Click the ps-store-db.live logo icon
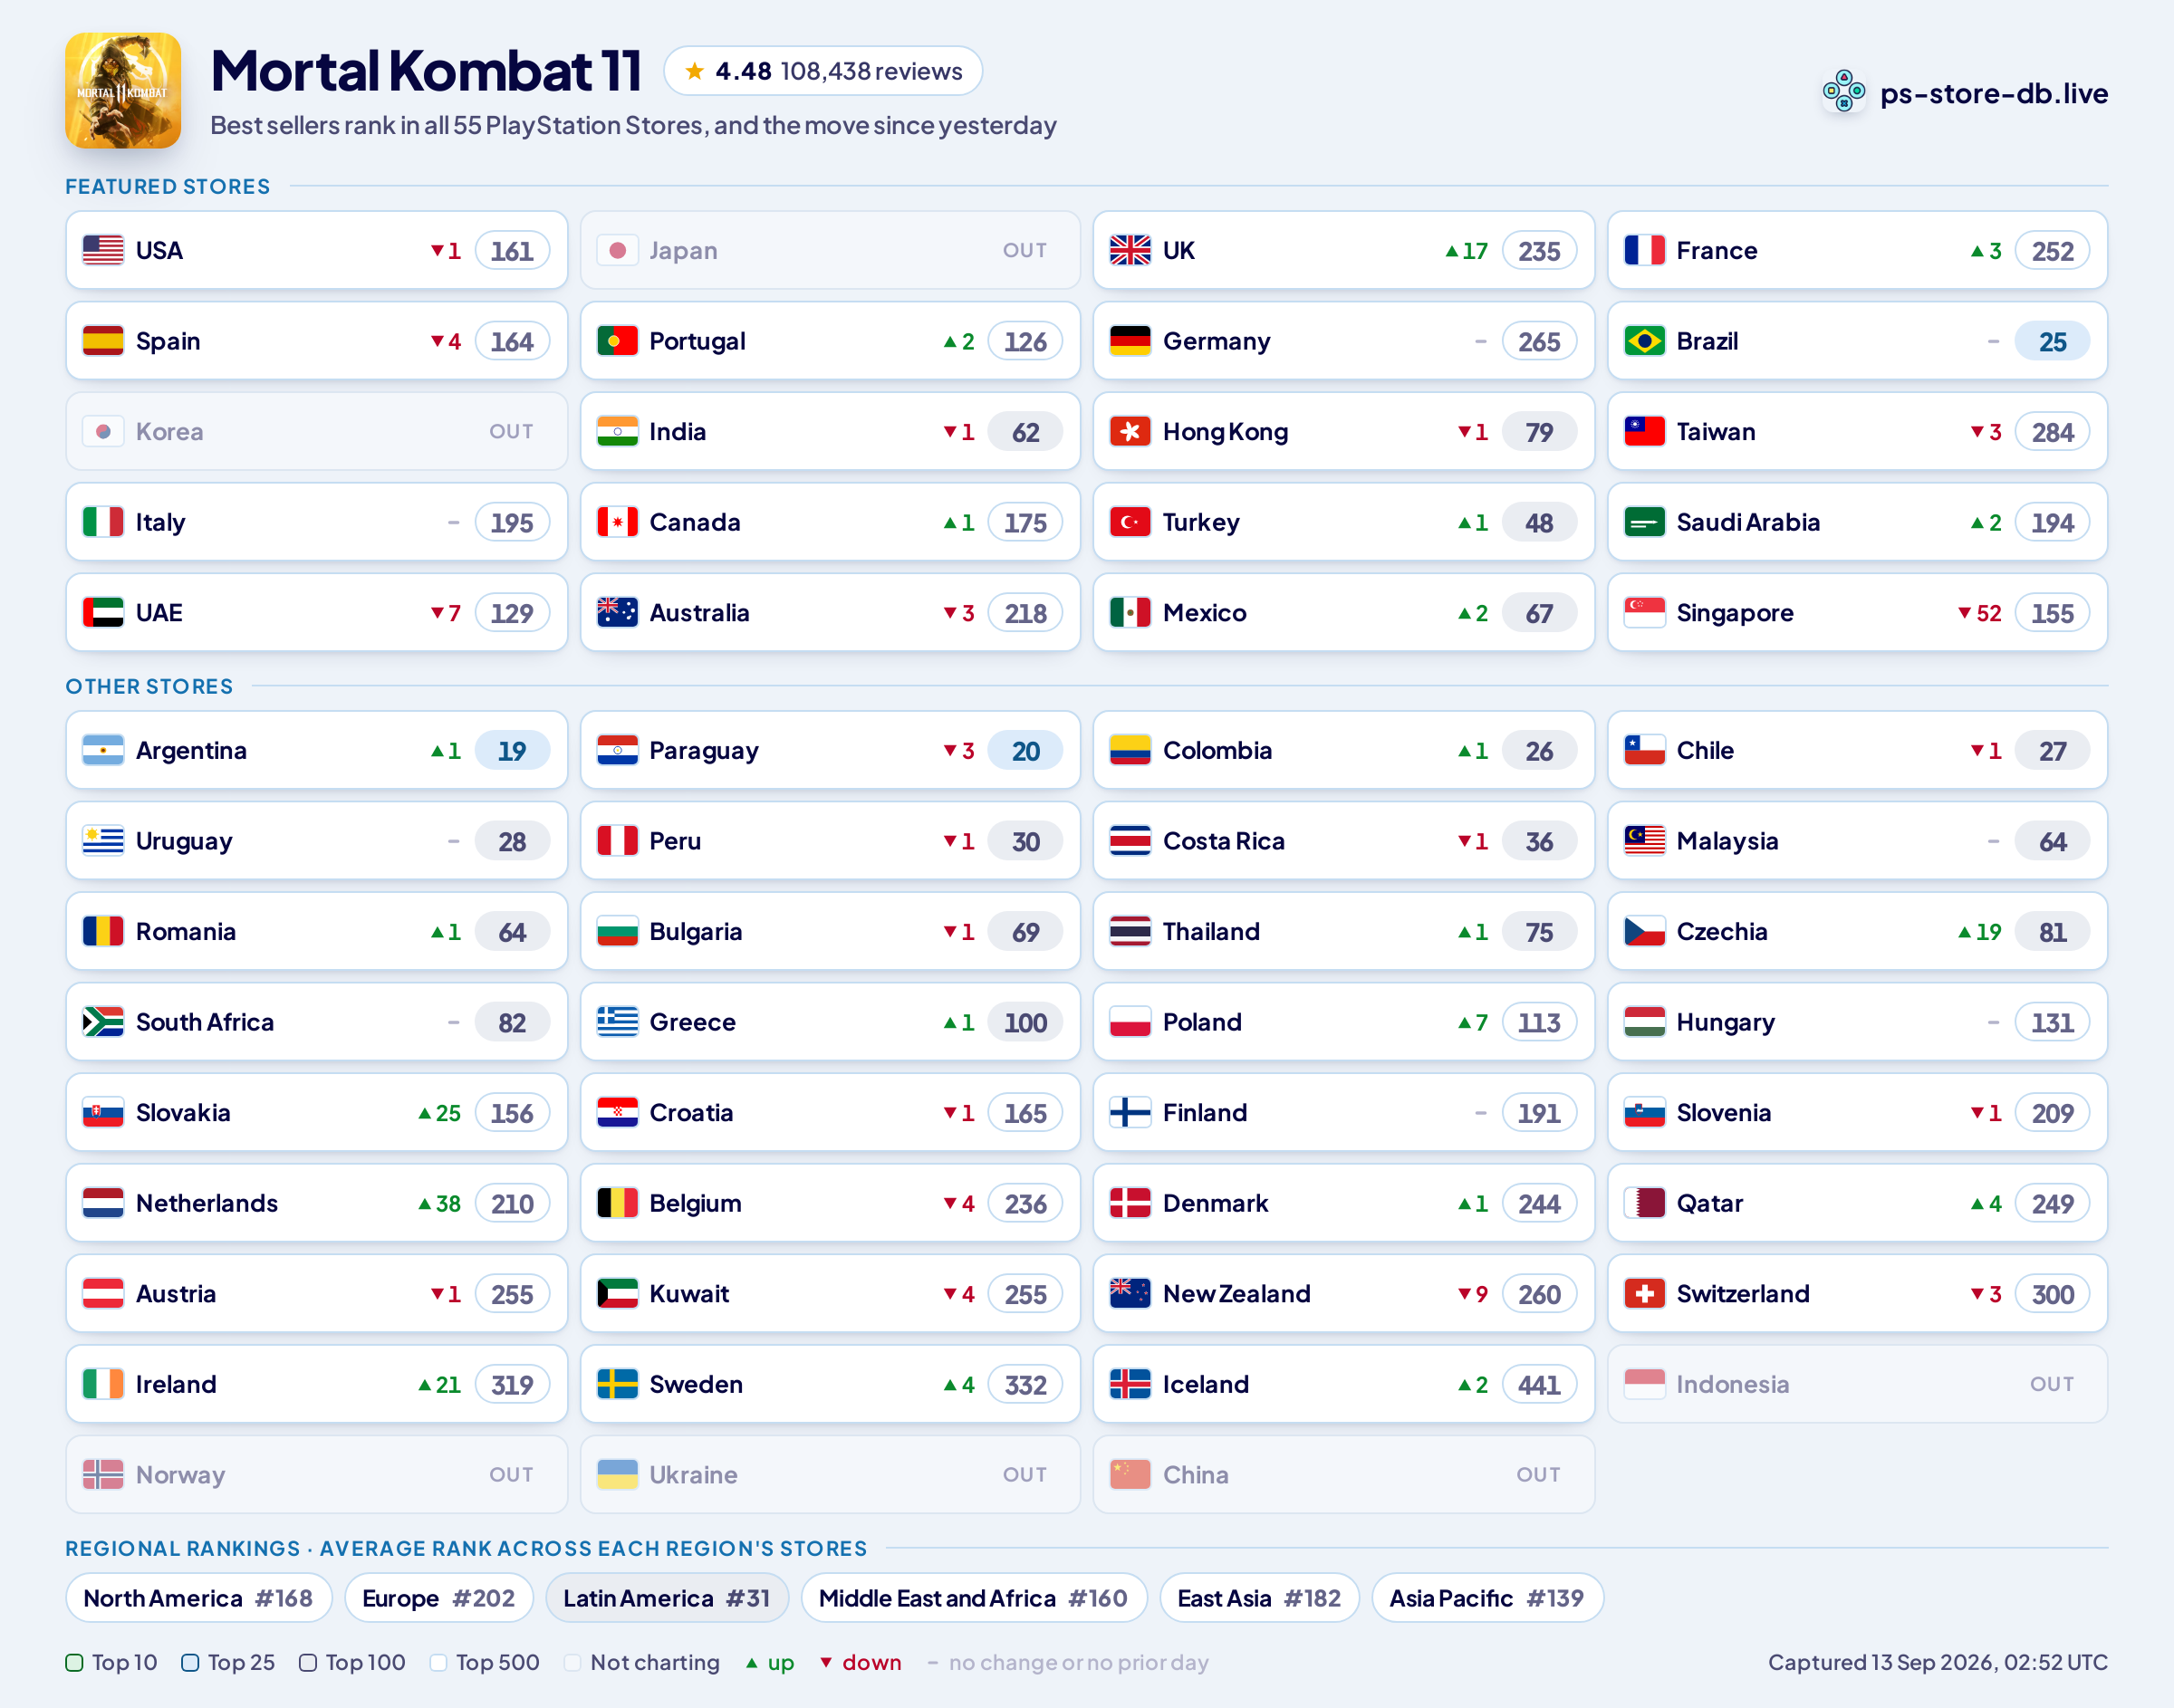The width and height of the screenshot is (2174, 1708). coord(1843,92)
